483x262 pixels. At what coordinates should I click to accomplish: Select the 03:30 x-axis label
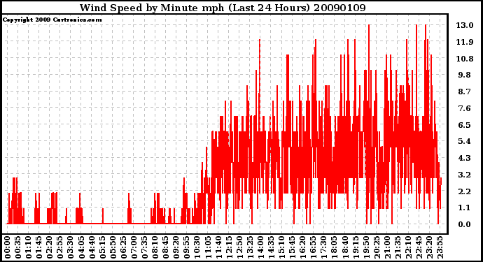pos(71,247)
